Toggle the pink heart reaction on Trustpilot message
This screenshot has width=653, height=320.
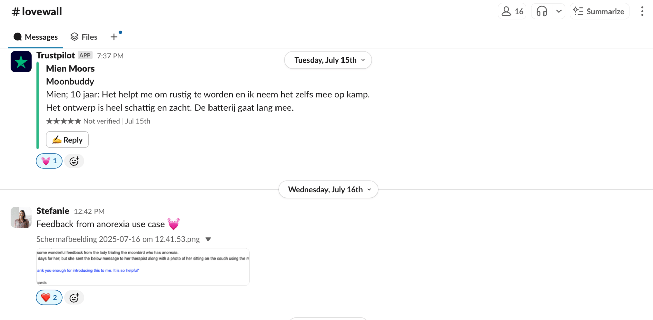49,161
